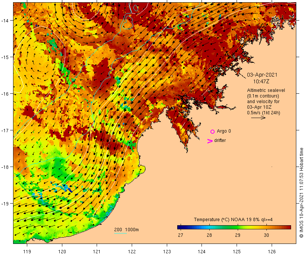Click the magenta Argo circle legend marker

(x=213, y=131)
